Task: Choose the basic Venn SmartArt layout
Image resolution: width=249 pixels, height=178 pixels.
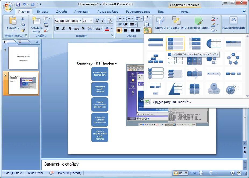Action: click(x=214, y=89)
